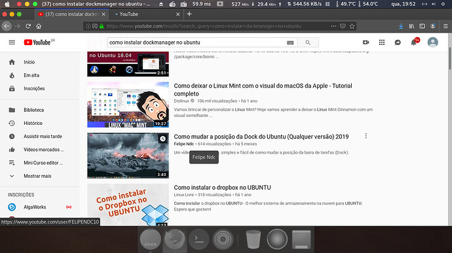Open the trash icon in the dock
The height and width of the screenshot is (253, 452).
253,239
